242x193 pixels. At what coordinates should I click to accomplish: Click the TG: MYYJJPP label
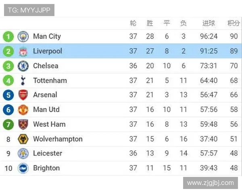point(29,10)
